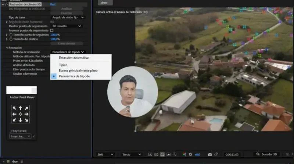Click the reset exposure icon
The image size is (294, 164).
[190, 154]
